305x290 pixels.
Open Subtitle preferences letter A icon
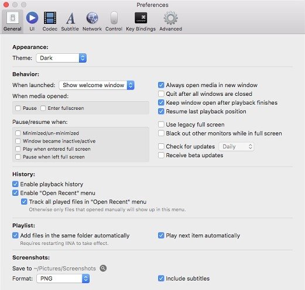pos(70,18)
